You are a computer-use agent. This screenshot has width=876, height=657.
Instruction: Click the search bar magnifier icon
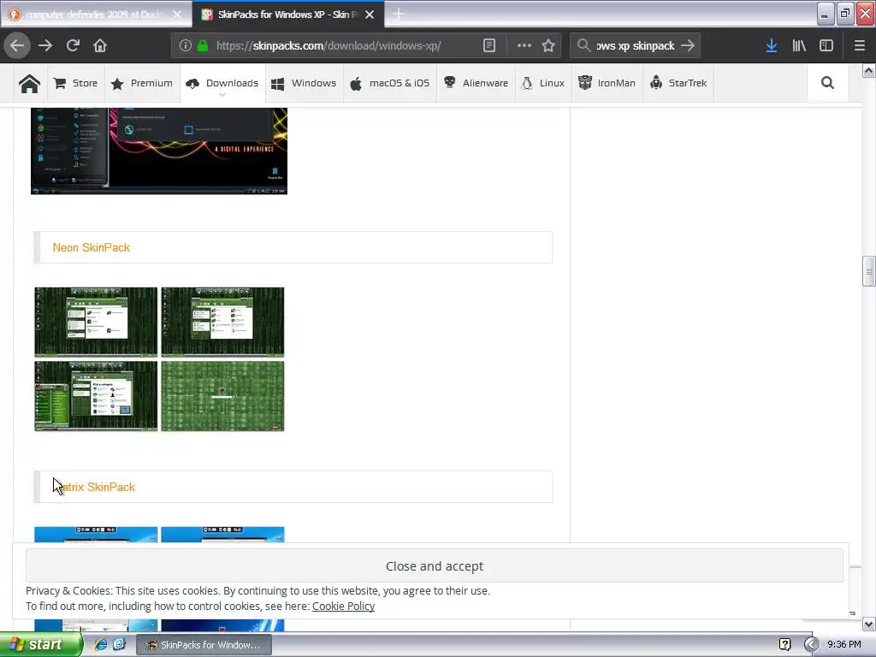pyautogui.click(x=583, y=45)
